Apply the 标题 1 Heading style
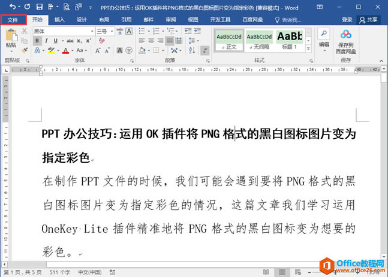The height and width of the screenshot is (277, 388). [290, 41]
